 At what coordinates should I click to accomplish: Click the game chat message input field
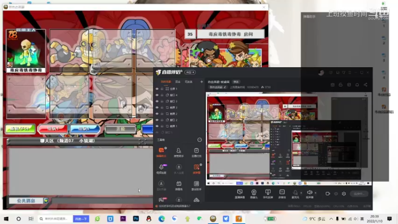pos(101,201)
